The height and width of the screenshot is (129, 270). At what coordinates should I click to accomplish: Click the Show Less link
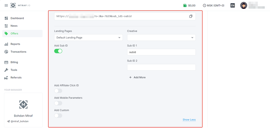coord(189,120)
